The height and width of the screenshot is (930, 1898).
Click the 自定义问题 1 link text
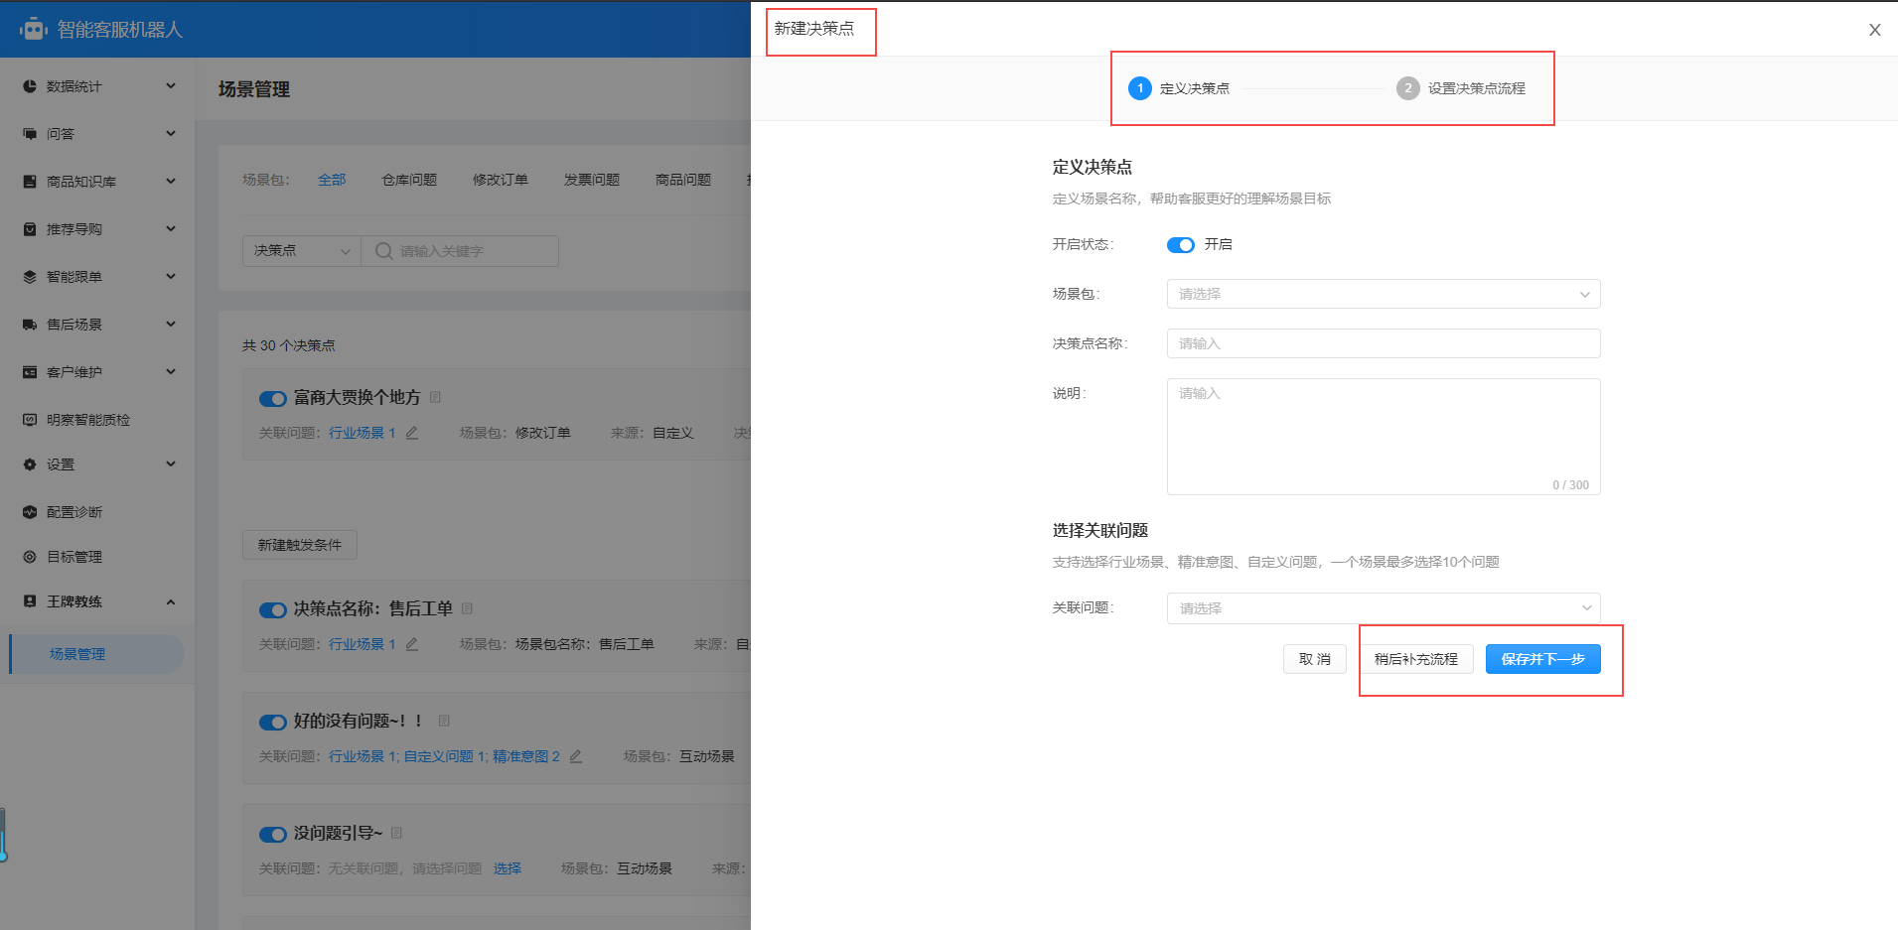[444, 756]
